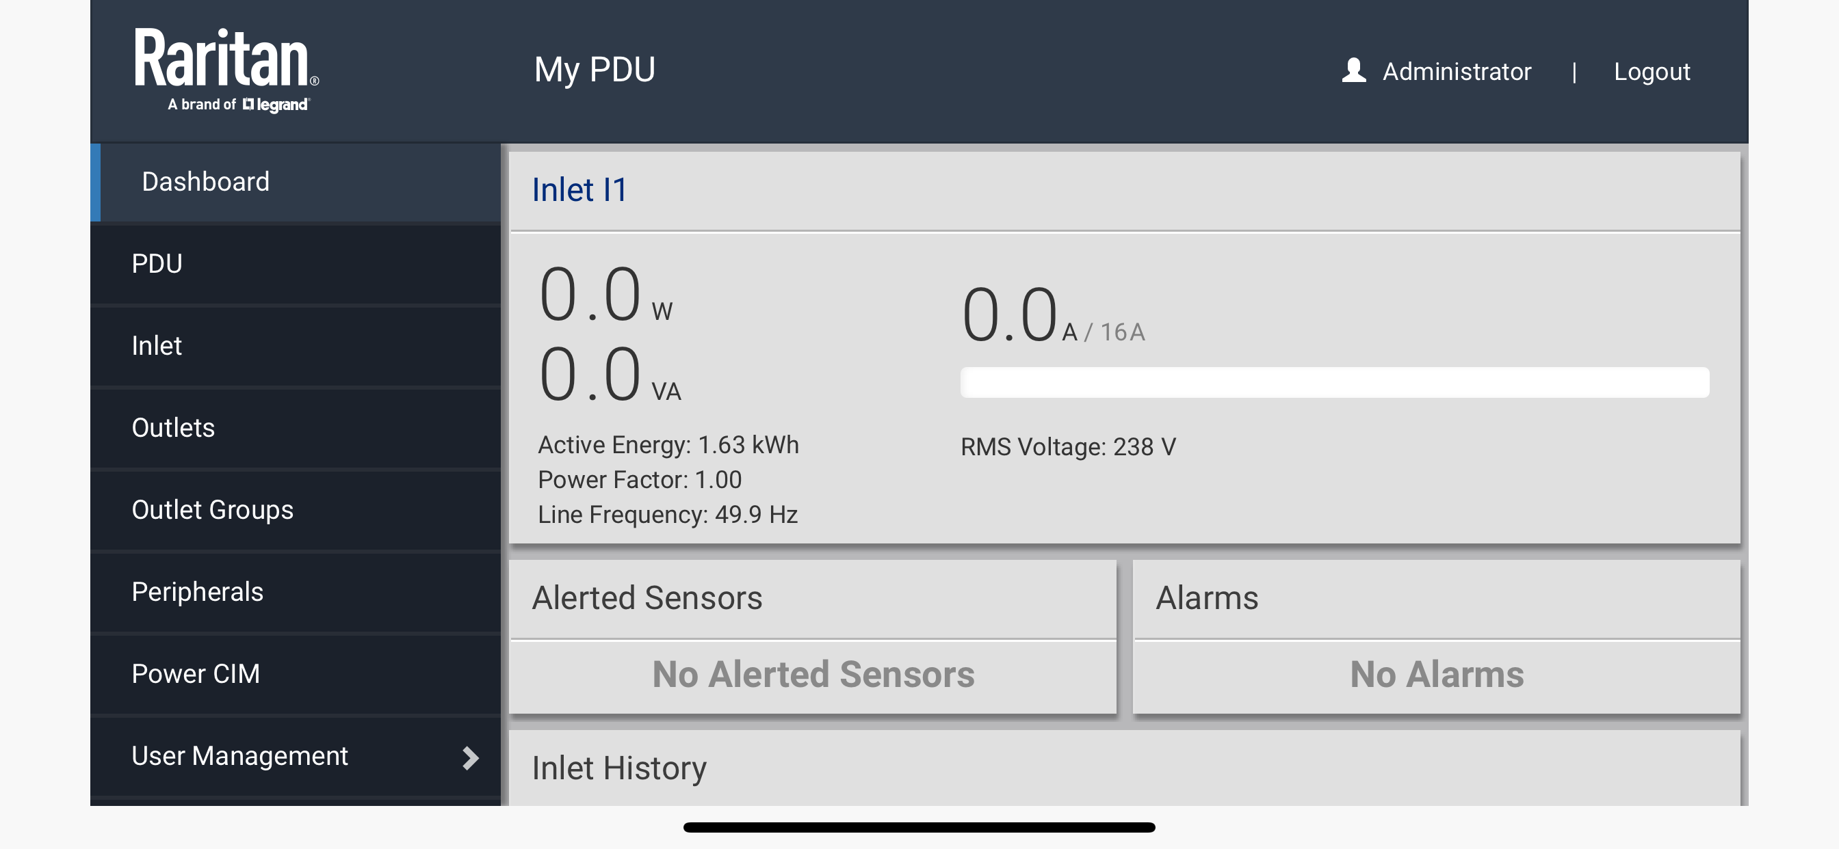The height and width of the screenshot is (849, 1839).
Task: Expand the User Management submenu chevron
Action: (470, 757)
